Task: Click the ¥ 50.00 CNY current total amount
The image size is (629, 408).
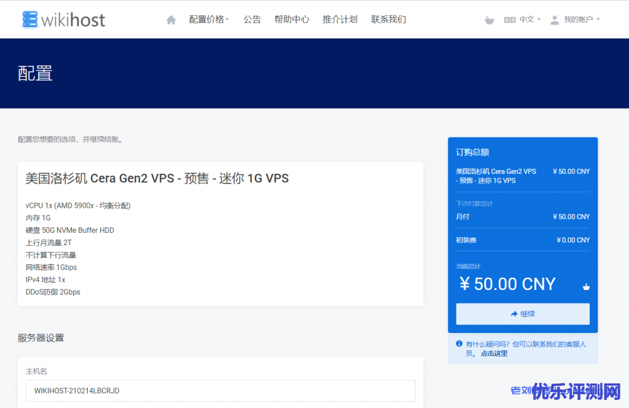Action: [x=507, y=284]
